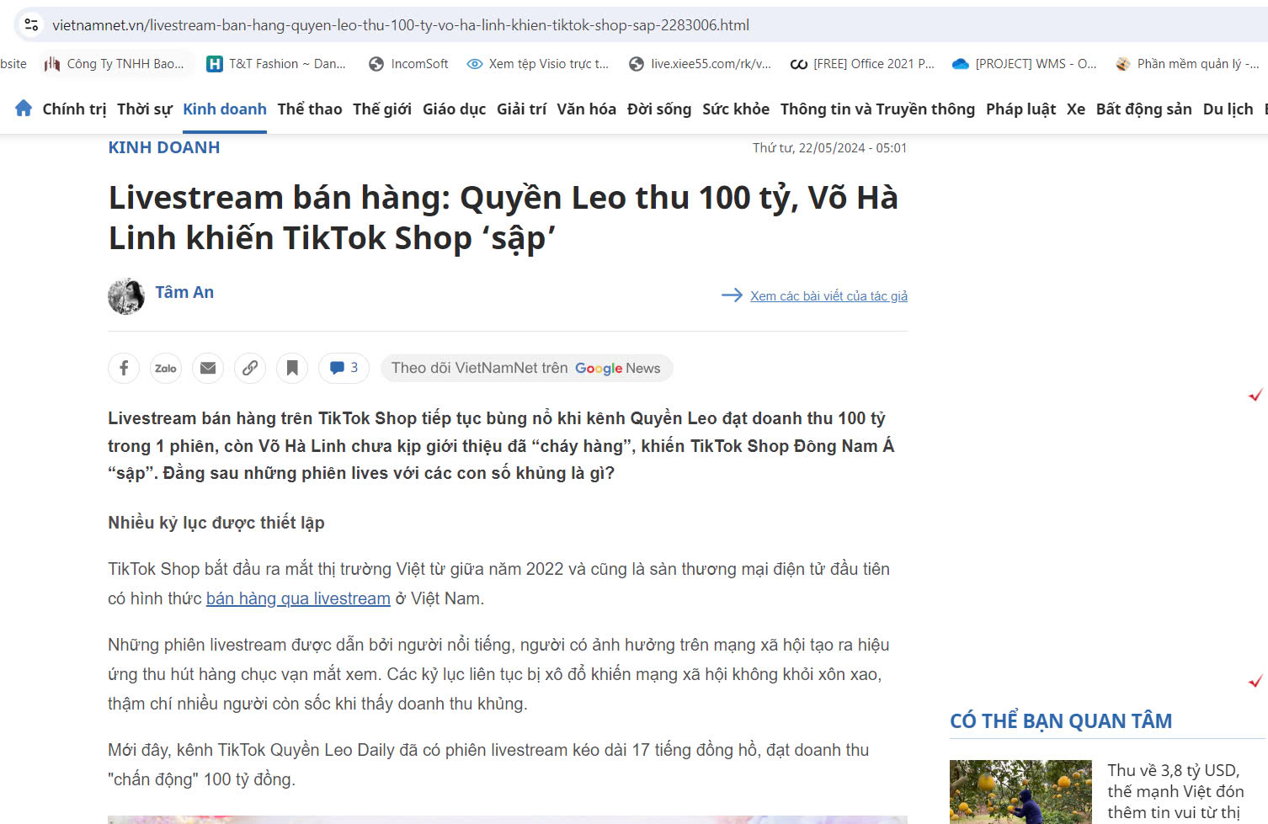Click the article date Thứ tư, 22/05/2024
The width and height of the screenshot is (1268, 824).
click(829, 148)
